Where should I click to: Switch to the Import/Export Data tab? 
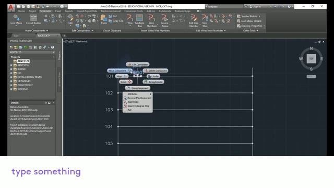point(87,11)
